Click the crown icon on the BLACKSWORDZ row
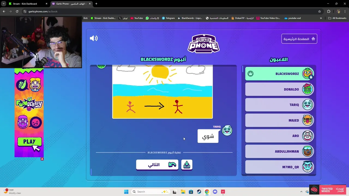Screen dimensions: 349x196 [x=251, y=74]
